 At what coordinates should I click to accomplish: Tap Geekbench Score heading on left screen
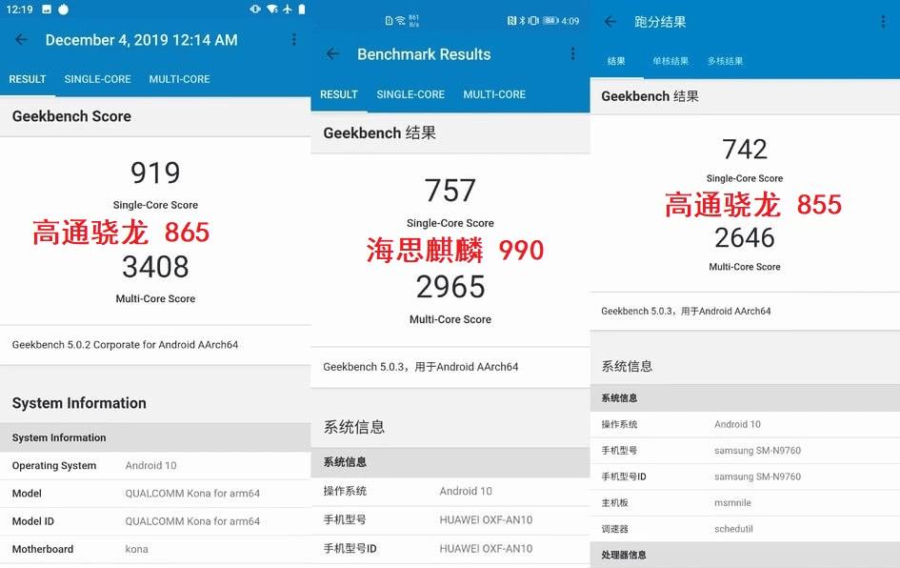click(71, 116)
